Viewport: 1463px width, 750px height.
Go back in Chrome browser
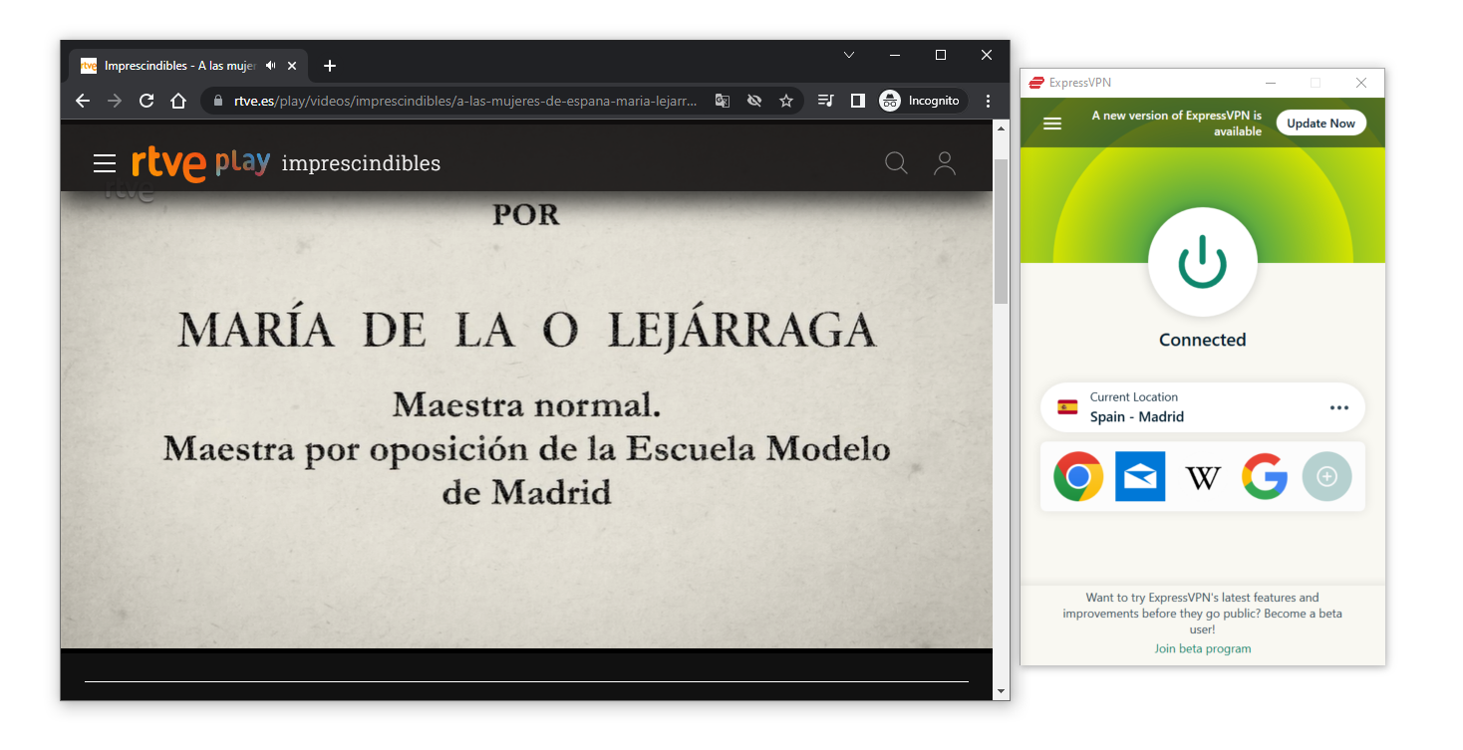tap(83, 101)
